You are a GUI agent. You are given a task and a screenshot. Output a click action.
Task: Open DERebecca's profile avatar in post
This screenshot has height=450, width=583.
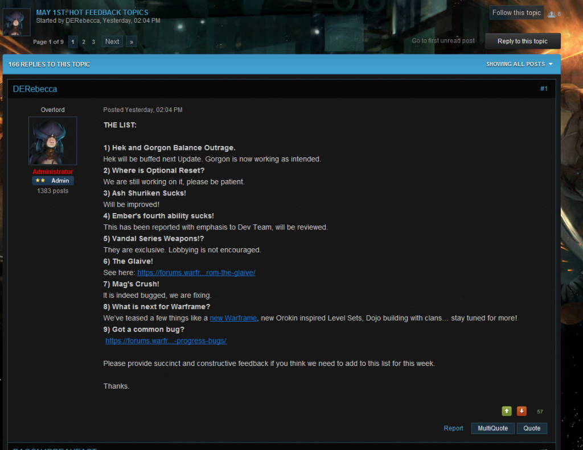click(52, 141)
